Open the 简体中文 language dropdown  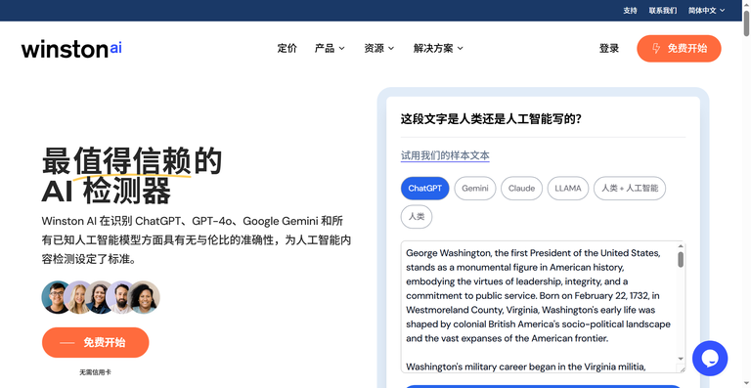click(706, 10)
